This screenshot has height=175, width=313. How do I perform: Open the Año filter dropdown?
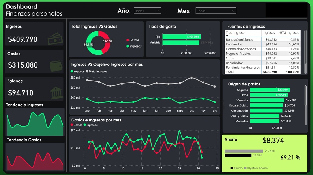[147, 11]
